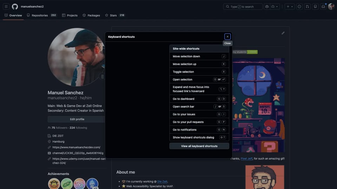Open the udemy.com user profile link
The height and width of the screenshot is (189, 337).
(x=79, y=161)
